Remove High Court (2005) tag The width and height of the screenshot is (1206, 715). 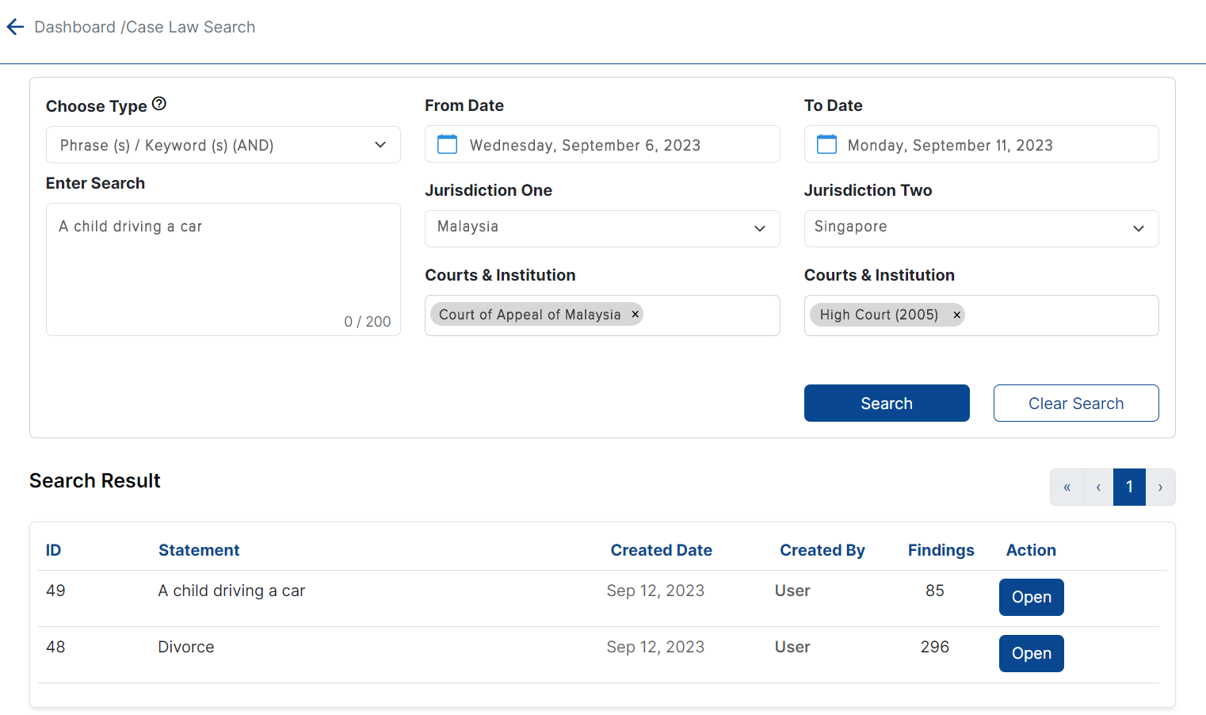tap(956, 315)
